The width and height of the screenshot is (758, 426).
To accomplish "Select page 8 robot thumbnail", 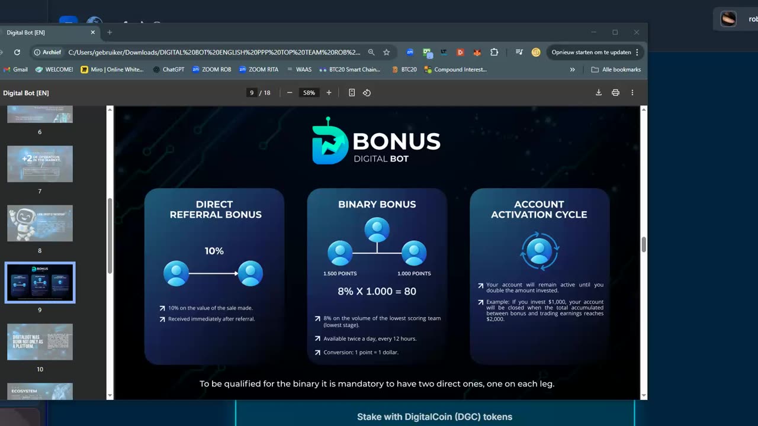I will (40, 223).
